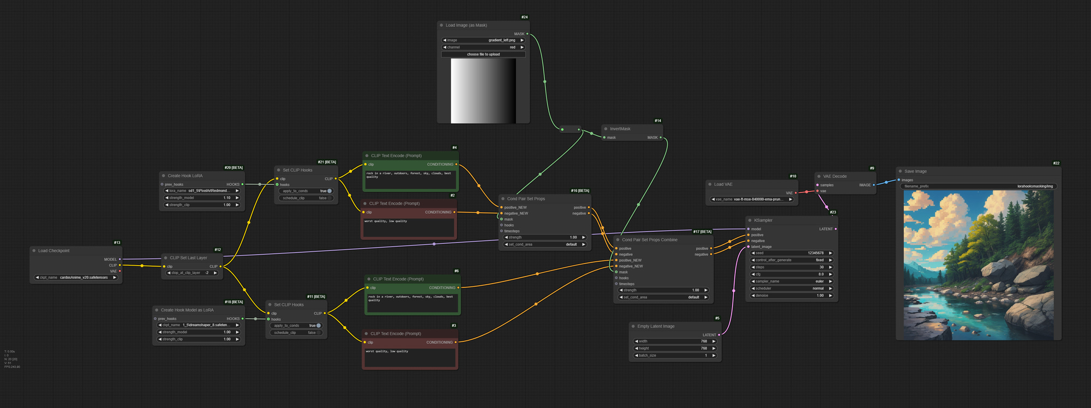Viewport: 1091px width, 408px height.
Task: Collapse the Load Checkpoint node via its title dot
Action: 34,251
